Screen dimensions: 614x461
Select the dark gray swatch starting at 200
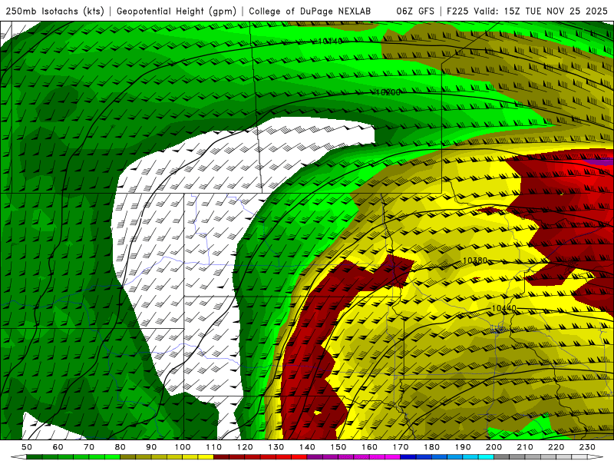point(502,456)
